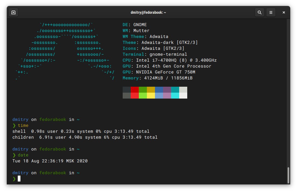Click the cyan color block in the bottom row
297x192 pixels.
[175, 96]
